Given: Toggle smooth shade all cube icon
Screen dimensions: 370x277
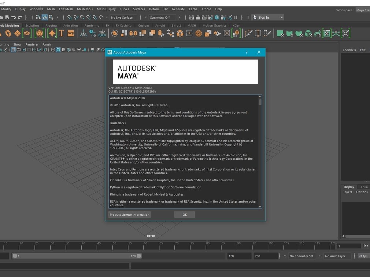Looking at the screenshot, I should (x=58, y=49).
